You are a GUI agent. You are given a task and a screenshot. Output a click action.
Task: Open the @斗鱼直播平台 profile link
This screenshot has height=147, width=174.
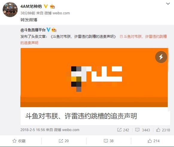click(33, 30)
